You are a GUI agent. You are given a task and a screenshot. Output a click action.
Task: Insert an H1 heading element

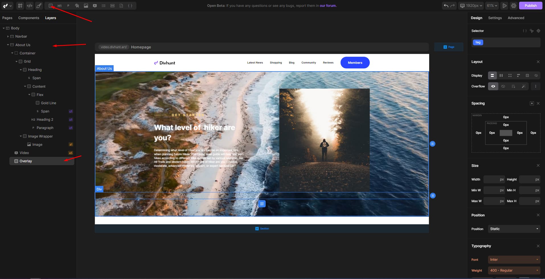(60, 5)
